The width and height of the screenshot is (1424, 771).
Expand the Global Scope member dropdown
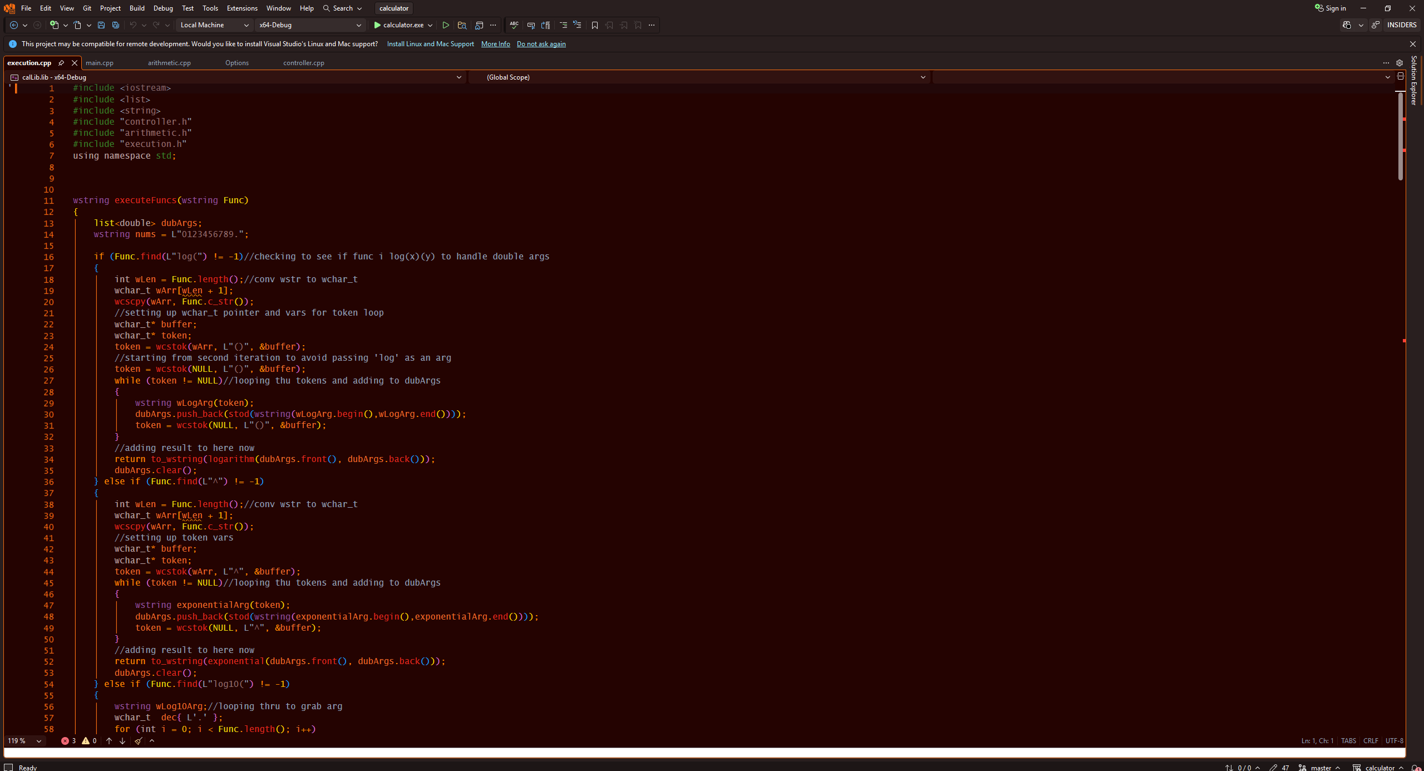click(x=922, y=77)
